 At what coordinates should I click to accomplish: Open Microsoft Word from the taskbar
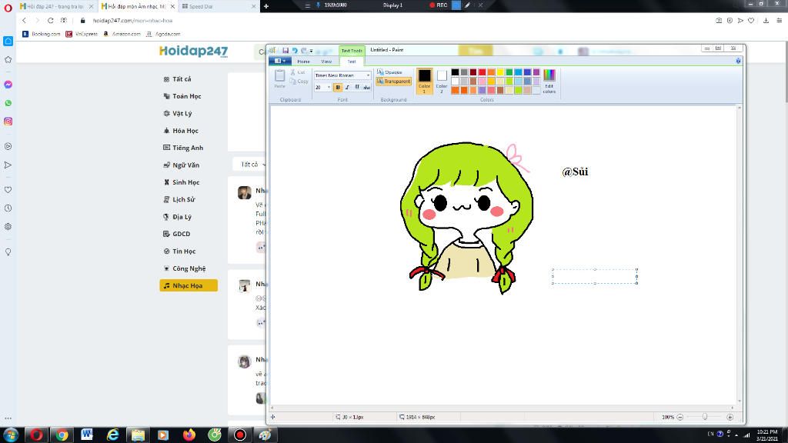87,435
